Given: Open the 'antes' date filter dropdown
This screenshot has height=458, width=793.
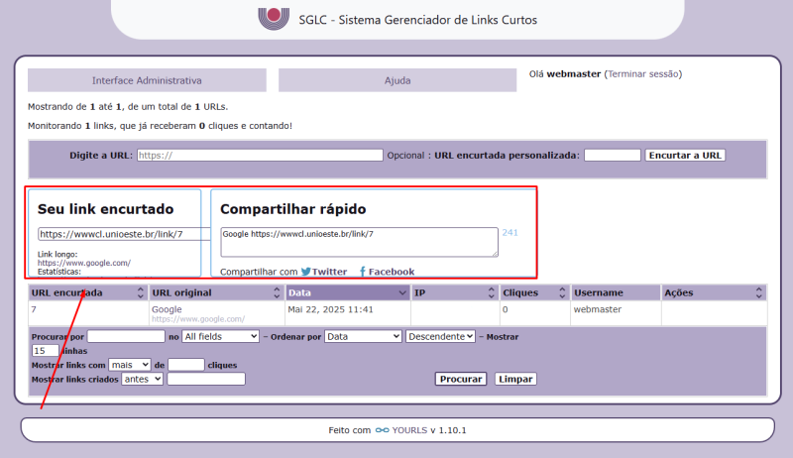Looking at the screenshot, I should (142, 379).
